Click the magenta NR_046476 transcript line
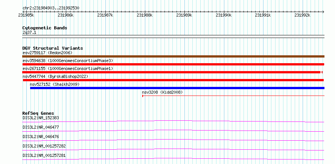This screenshot has width=335, height=164. click(173, 140)
